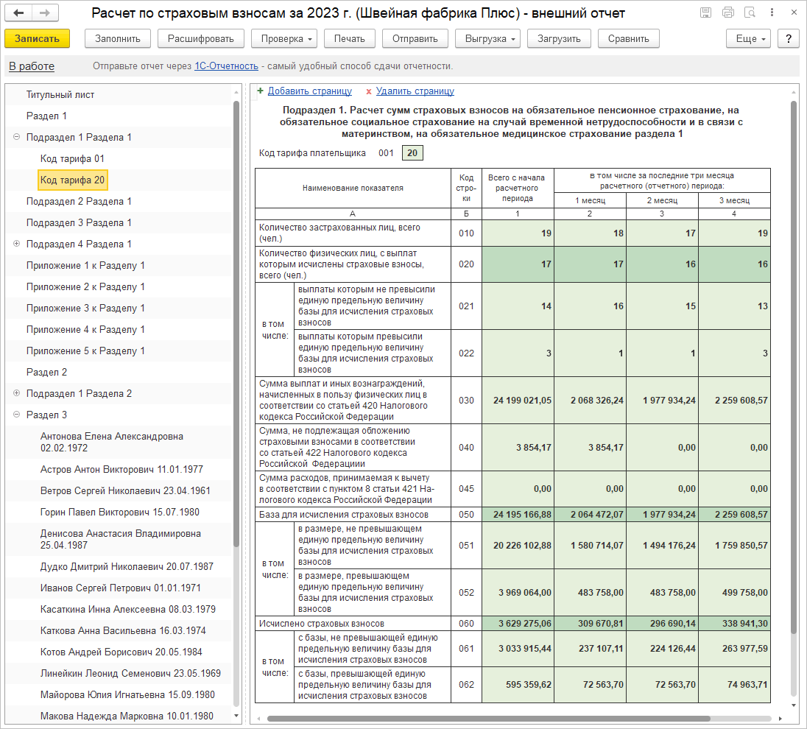The image size is (807, 729).
Task: Click the row 030 total payments cell
Action: pos(518,400)
